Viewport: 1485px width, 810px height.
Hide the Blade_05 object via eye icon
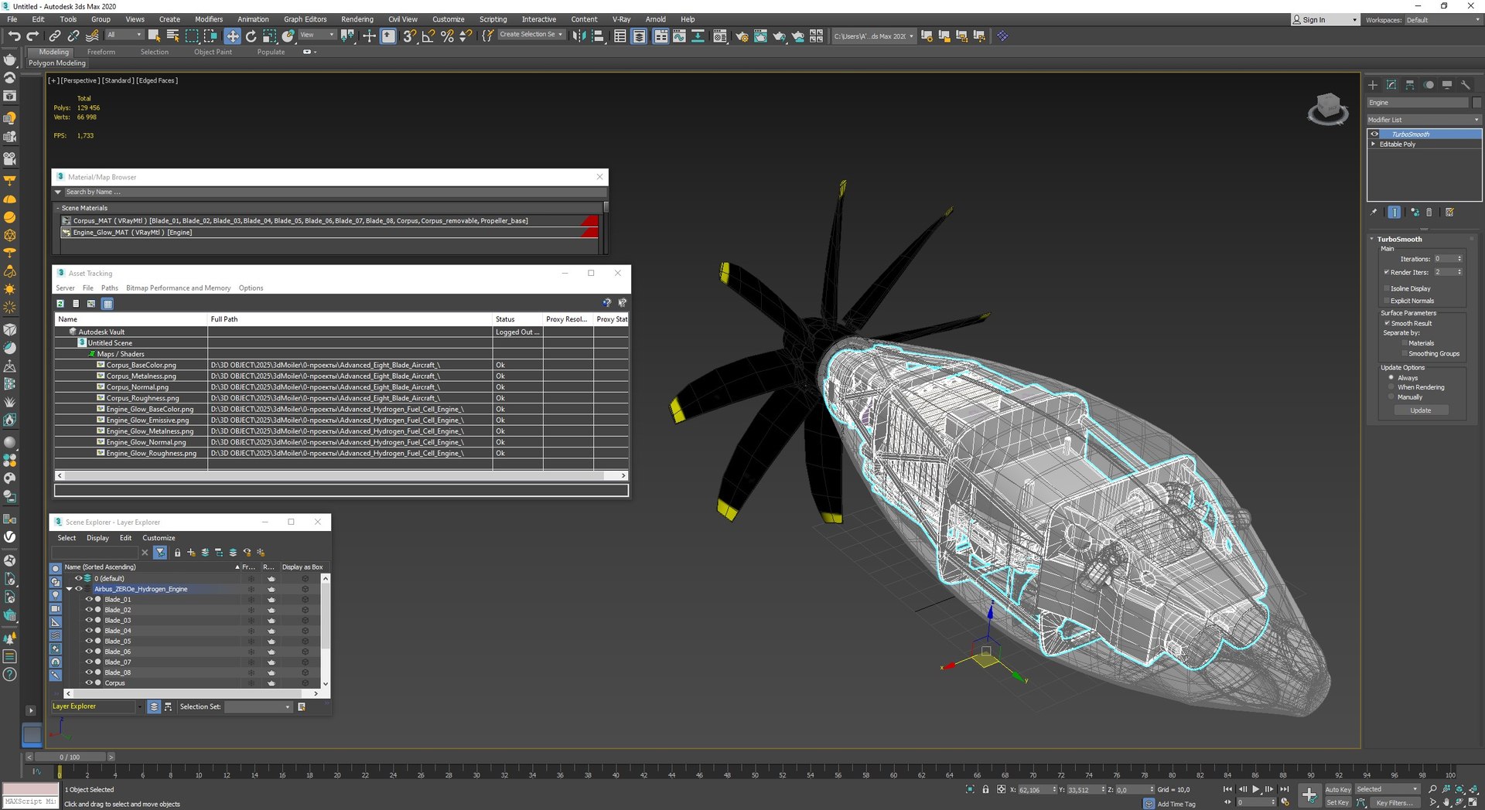pos(89,641)
